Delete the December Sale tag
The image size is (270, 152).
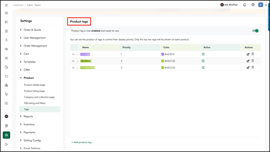pos(253,67)
